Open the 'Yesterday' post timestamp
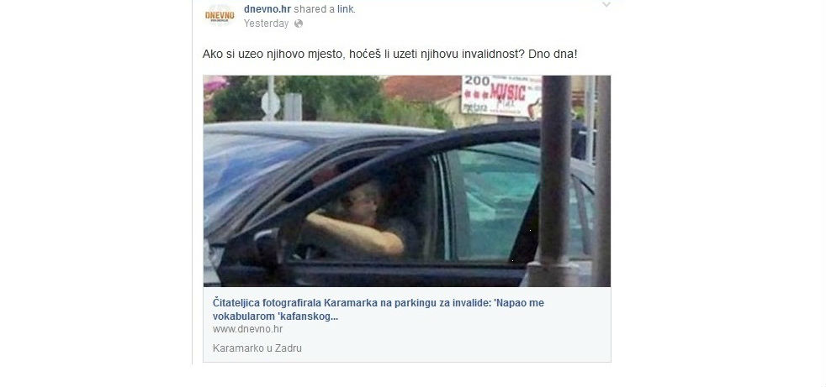826x387 pixels. tap(266, 24)
